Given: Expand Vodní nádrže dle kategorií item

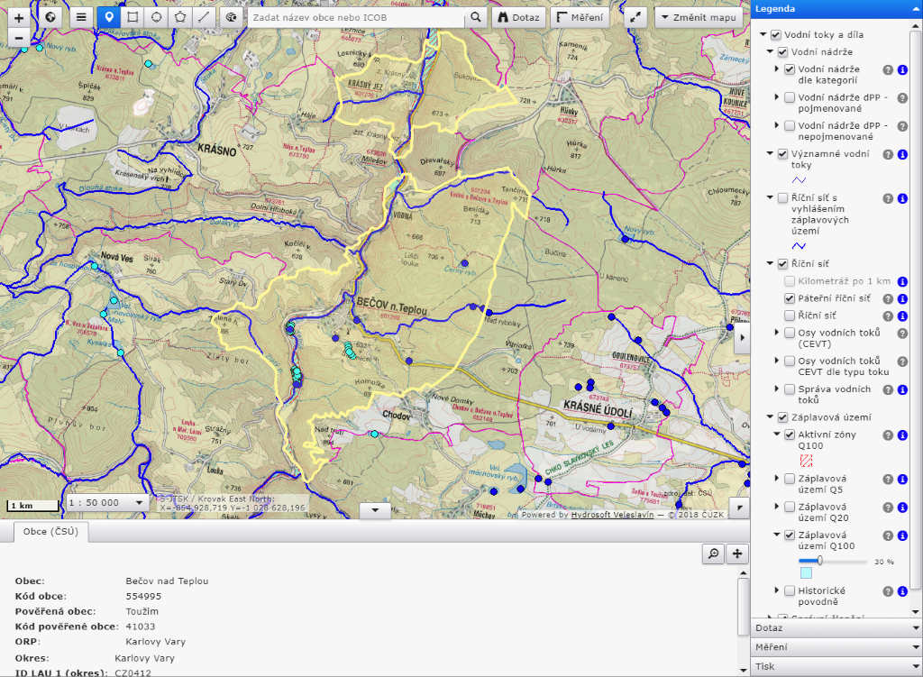Looking at the screenshot, I should (x=777, y=69).
